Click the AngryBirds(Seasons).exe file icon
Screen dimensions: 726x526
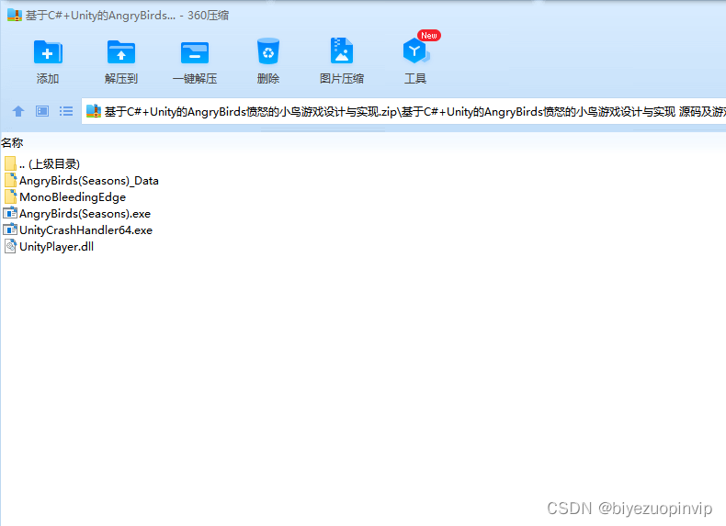click(10, 213)
